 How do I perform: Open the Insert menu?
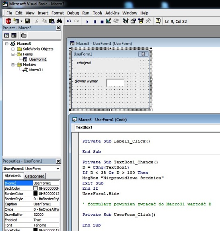(43, 13)
